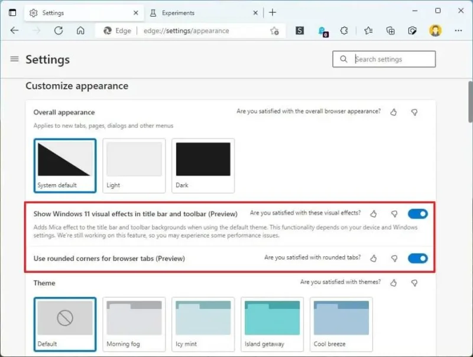
Task: Reload the page with the refresh icon
Action: click(x=59, y=31)
